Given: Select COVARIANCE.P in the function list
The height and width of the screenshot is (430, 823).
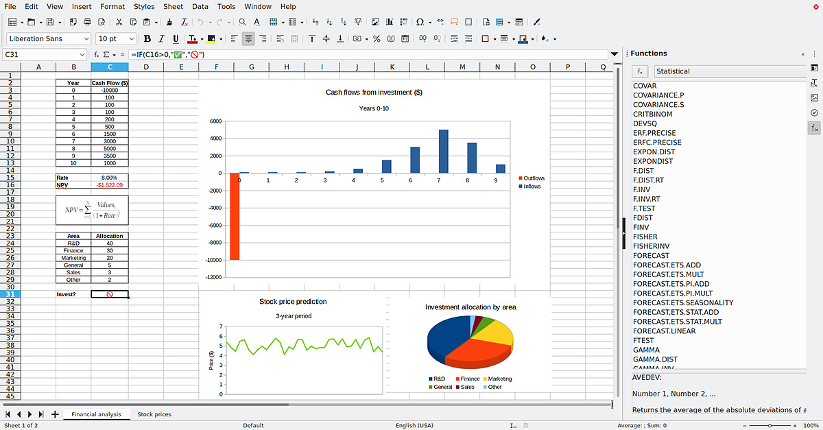Looking at the screenshot, I should click(658, 95).
